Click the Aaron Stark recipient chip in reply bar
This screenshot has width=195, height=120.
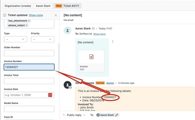[x=108, y=115]
